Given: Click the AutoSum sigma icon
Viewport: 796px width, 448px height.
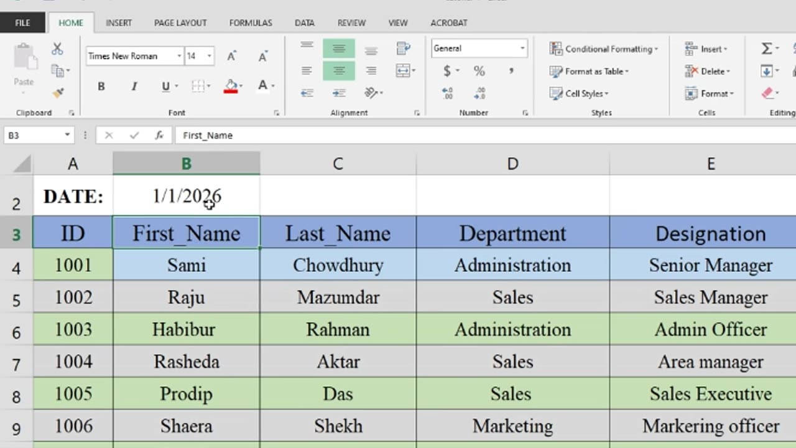Looking at the screenshot, I should pos(767,49).
